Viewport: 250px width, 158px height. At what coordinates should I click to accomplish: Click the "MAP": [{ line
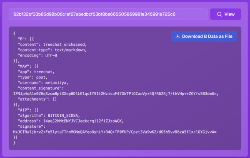click(x=28, y=67)
